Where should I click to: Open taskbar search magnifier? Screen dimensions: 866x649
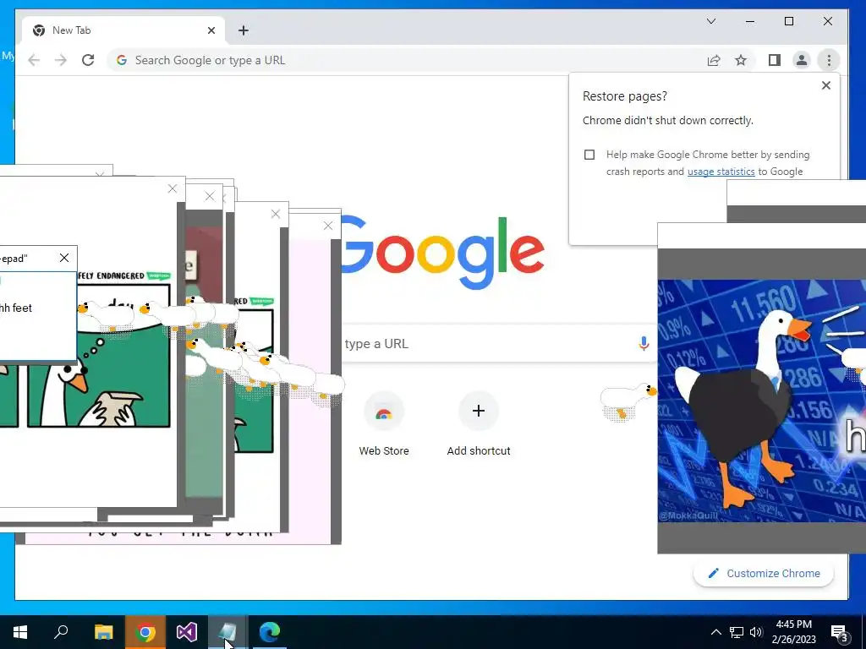point(61,632)
